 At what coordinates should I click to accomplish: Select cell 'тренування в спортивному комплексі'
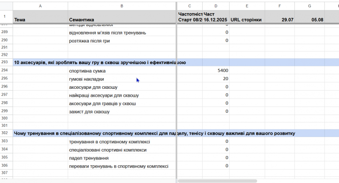pyautogui.click(x=122, y=141)
